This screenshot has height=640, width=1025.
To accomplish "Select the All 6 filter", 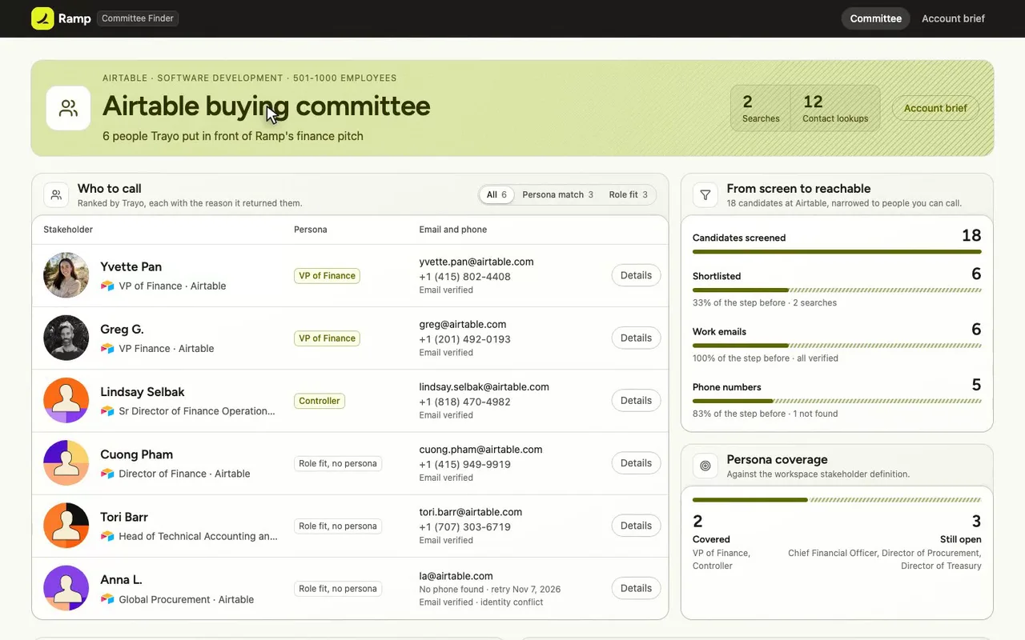I will (496, 194).
